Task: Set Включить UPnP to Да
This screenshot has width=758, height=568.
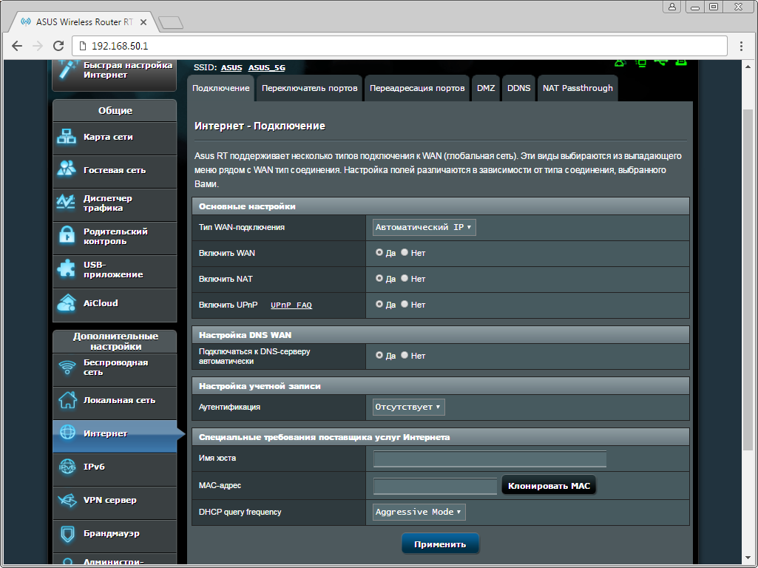Action: pos(379,304)
